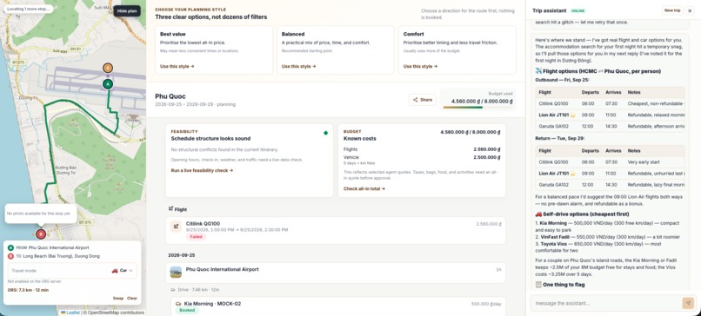Select return Citilink QG100 table row
Screen dimensions: 701x316
610,162
